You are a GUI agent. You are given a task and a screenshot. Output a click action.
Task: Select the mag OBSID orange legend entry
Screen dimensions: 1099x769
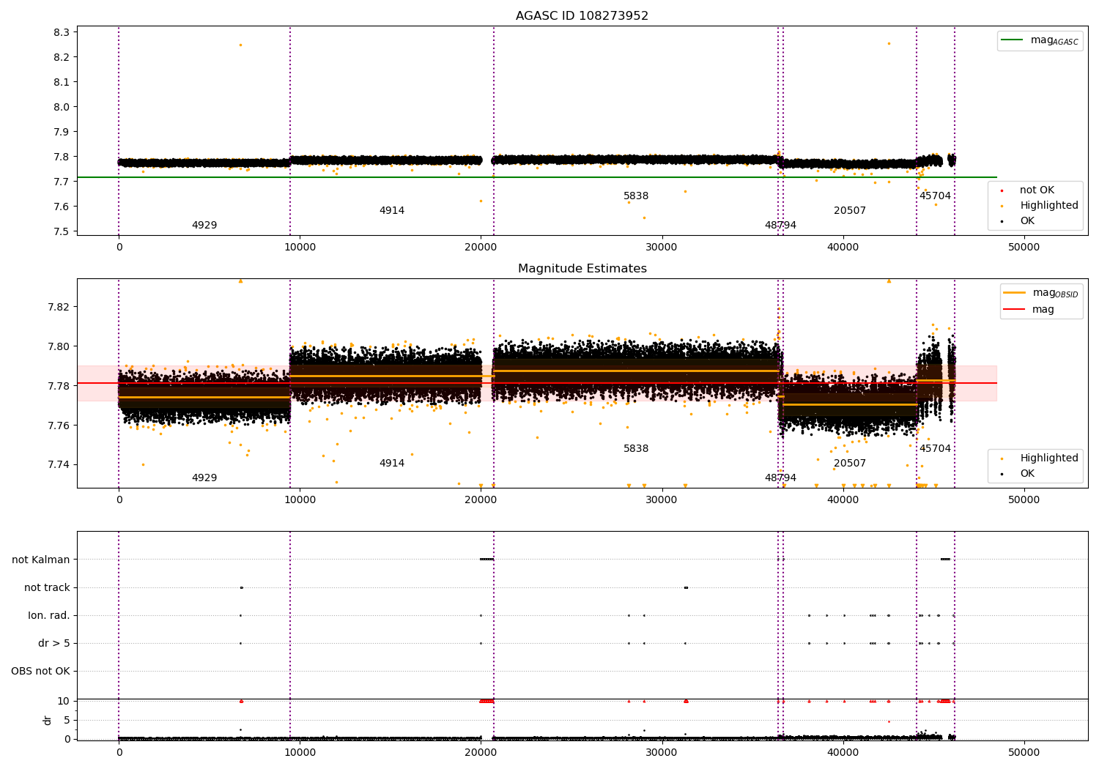click(1041, 293)
